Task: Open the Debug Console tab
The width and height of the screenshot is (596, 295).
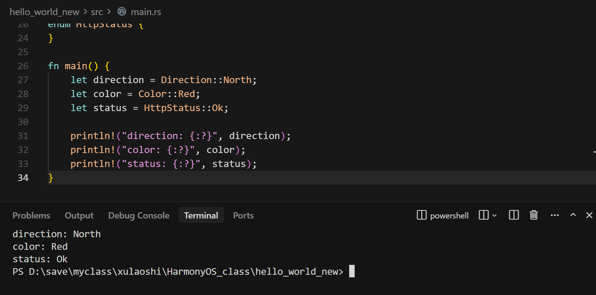Action: tap(139, 216)
